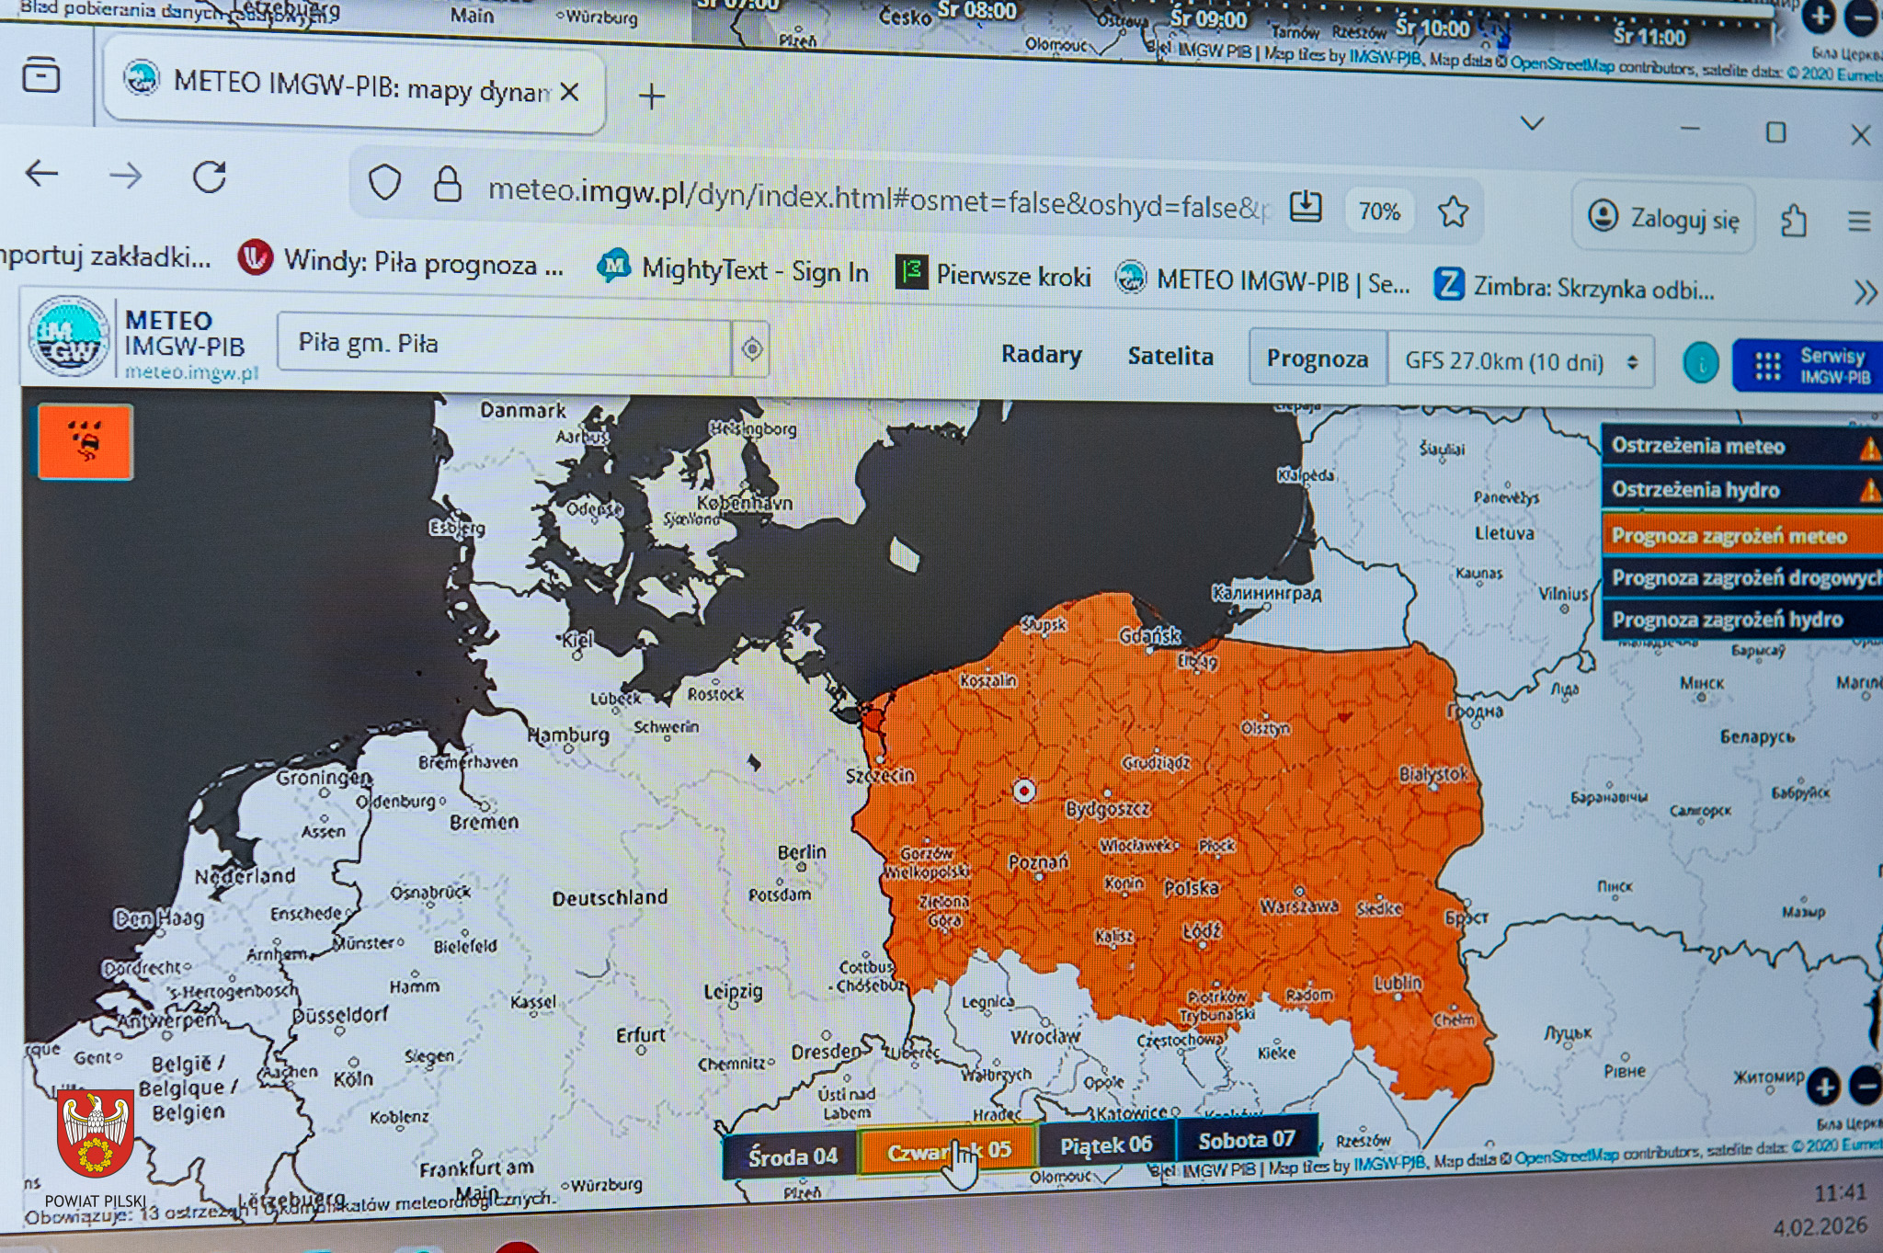Click the shield tracking protection icon
This screenshot has width=1883, height=1253.
tap(384, 183)
